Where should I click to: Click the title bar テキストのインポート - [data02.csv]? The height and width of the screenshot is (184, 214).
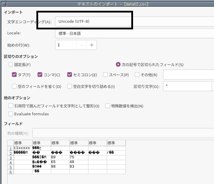[113, 4]
